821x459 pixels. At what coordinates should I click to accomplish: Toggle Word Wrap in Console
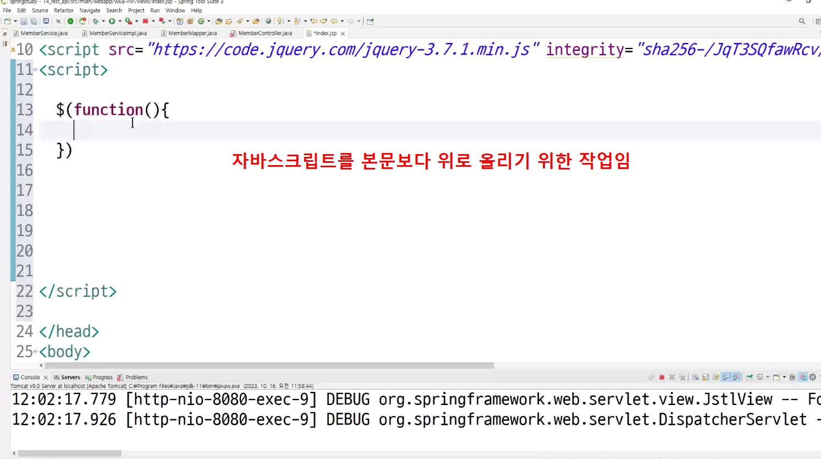coord(715,377)
